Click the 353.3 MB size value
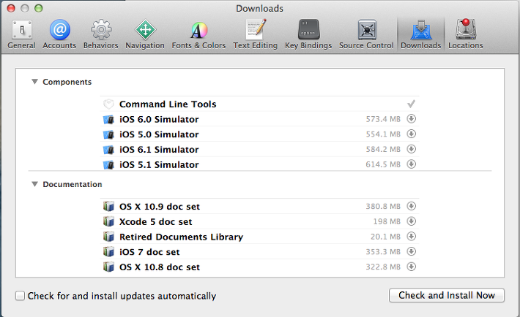 pyautogui.click(x=383, y=252)
